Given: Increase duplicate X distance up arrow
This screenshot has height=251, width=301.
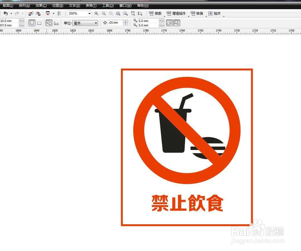Looking at the screenshot, I should [163, 21].
